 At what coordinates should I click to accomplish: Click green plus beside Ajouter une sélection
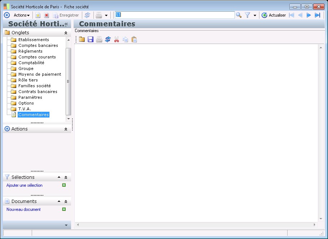(64, 185)
